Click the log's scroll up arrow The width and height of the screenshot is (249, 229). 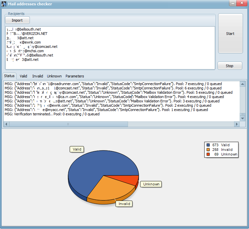pyautogui.click(x=242, y=84)
